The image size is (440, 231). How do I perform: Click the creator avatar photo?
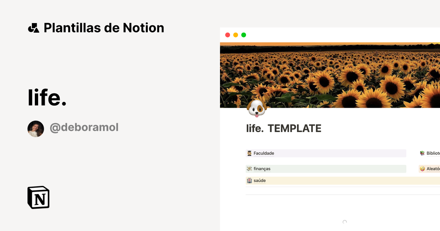36,129
